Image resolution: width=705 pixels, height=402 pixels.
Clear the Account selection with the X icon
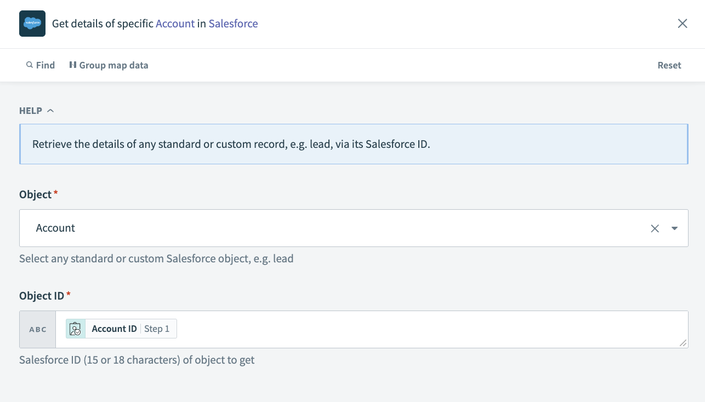point(655,228)
